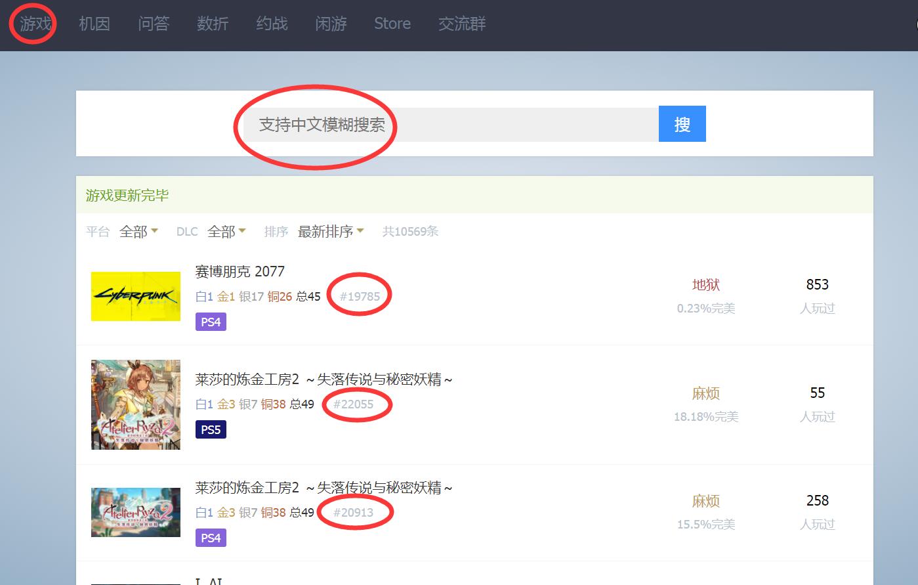
Task: Open the 闲游 nav item
Action: pos(331,24)
